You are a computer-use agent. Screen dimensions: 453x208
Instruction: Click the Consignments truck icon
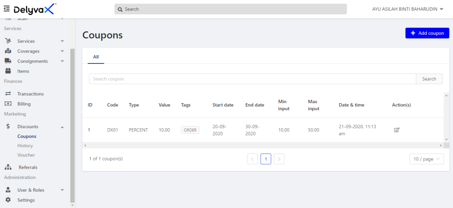(8, 61)
